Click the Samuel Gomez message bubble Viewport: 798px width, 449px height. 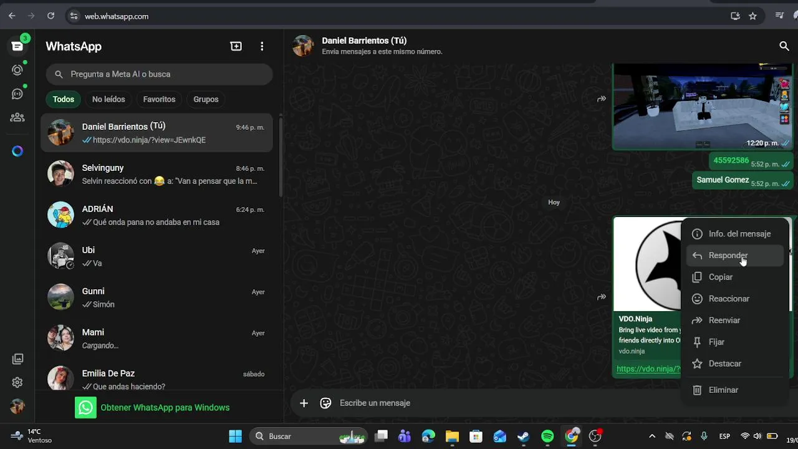[743, 180]
